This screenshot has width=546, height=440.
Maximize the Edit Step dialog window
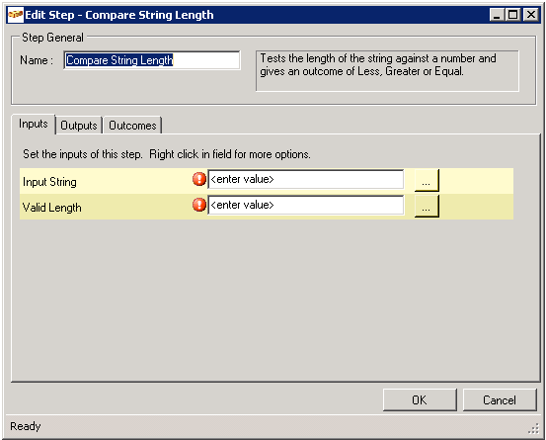513,15
